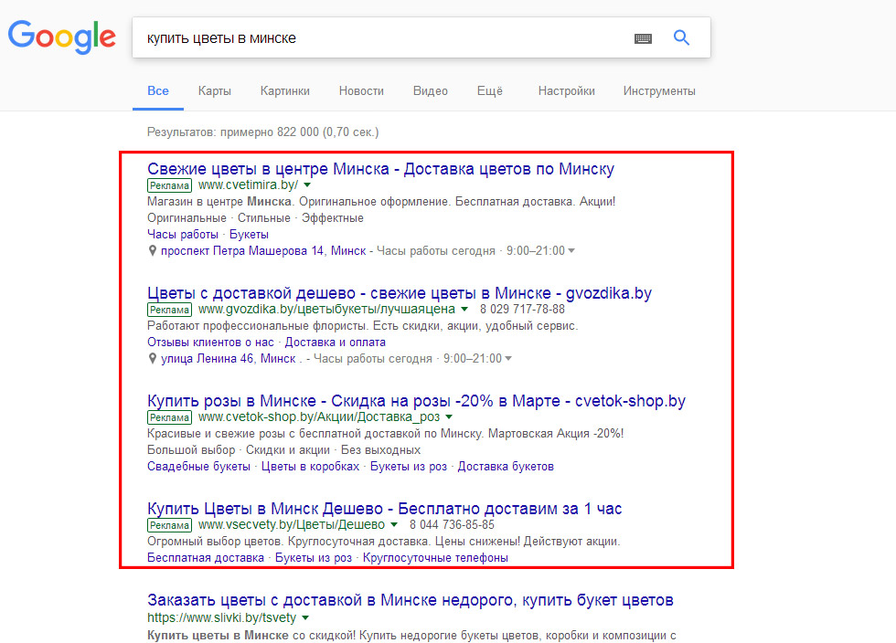Click the 'Свадебные букеты' sitelink
Screen dimensions: 896x643
click(x=198, y=467)
